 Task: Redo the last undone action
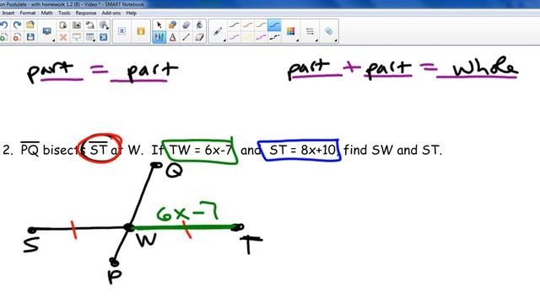coord(17,25)
